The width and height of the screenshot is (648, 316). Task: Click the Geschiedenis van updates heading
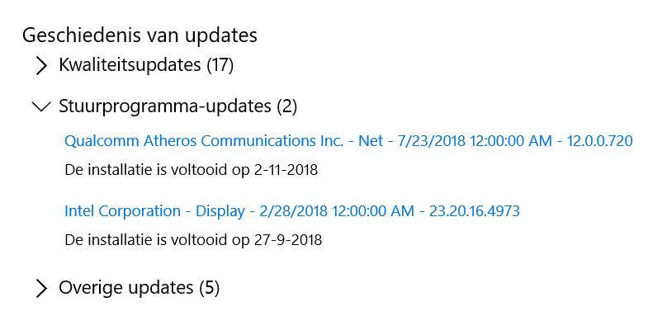140,35
